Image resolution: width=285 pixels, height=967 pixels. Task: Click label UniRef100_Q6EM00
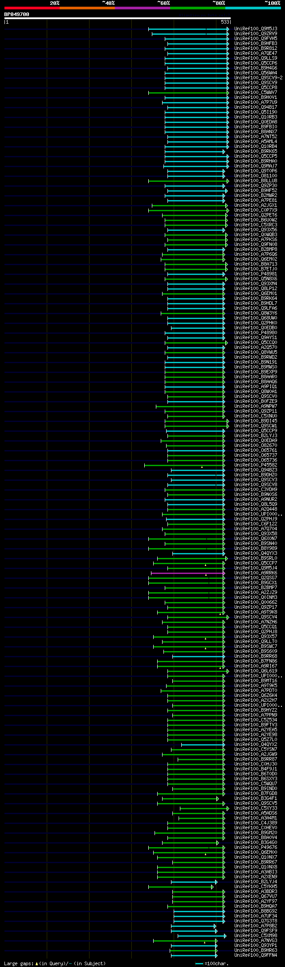[x=256, y=852]
